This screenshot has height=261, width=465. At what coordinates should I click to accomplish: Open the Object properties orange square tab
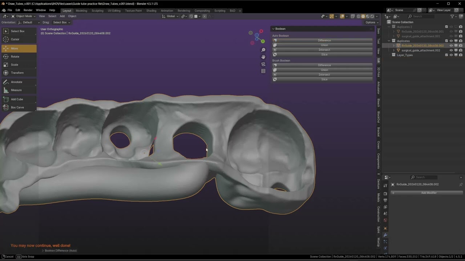(x=385, y=228)
